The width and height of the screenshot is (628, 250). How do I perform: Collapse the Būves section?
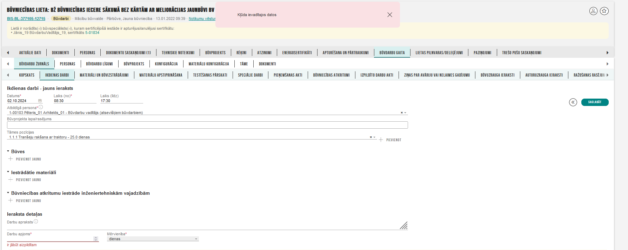pos(8,151)
